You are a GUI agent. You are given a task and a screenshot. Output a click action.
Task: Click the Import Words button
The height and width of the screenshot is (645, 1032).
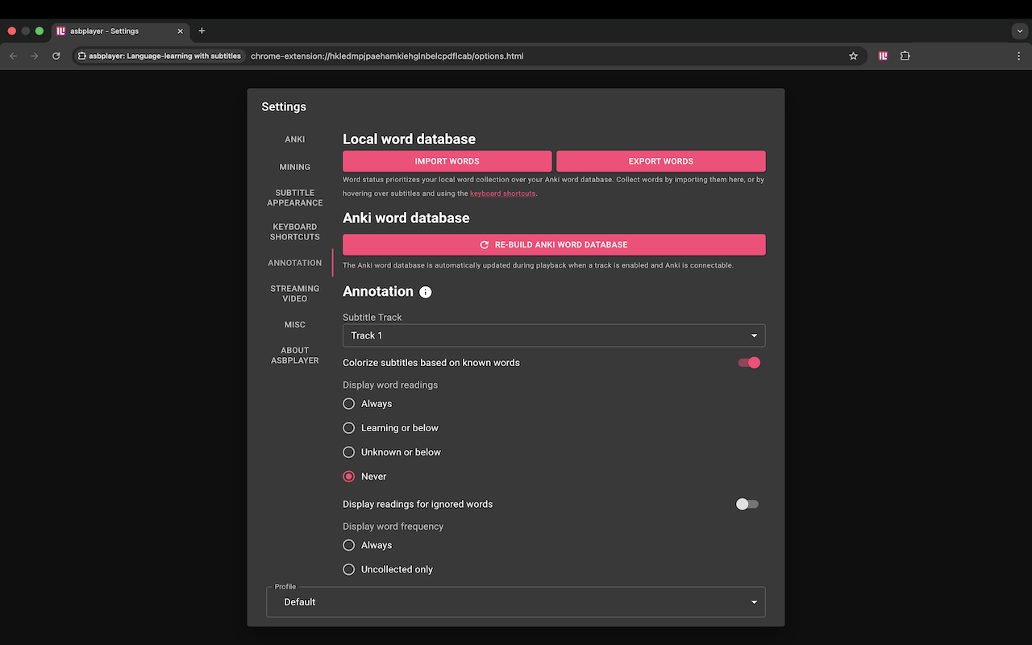pyautogui.click(x=447, y=160)
